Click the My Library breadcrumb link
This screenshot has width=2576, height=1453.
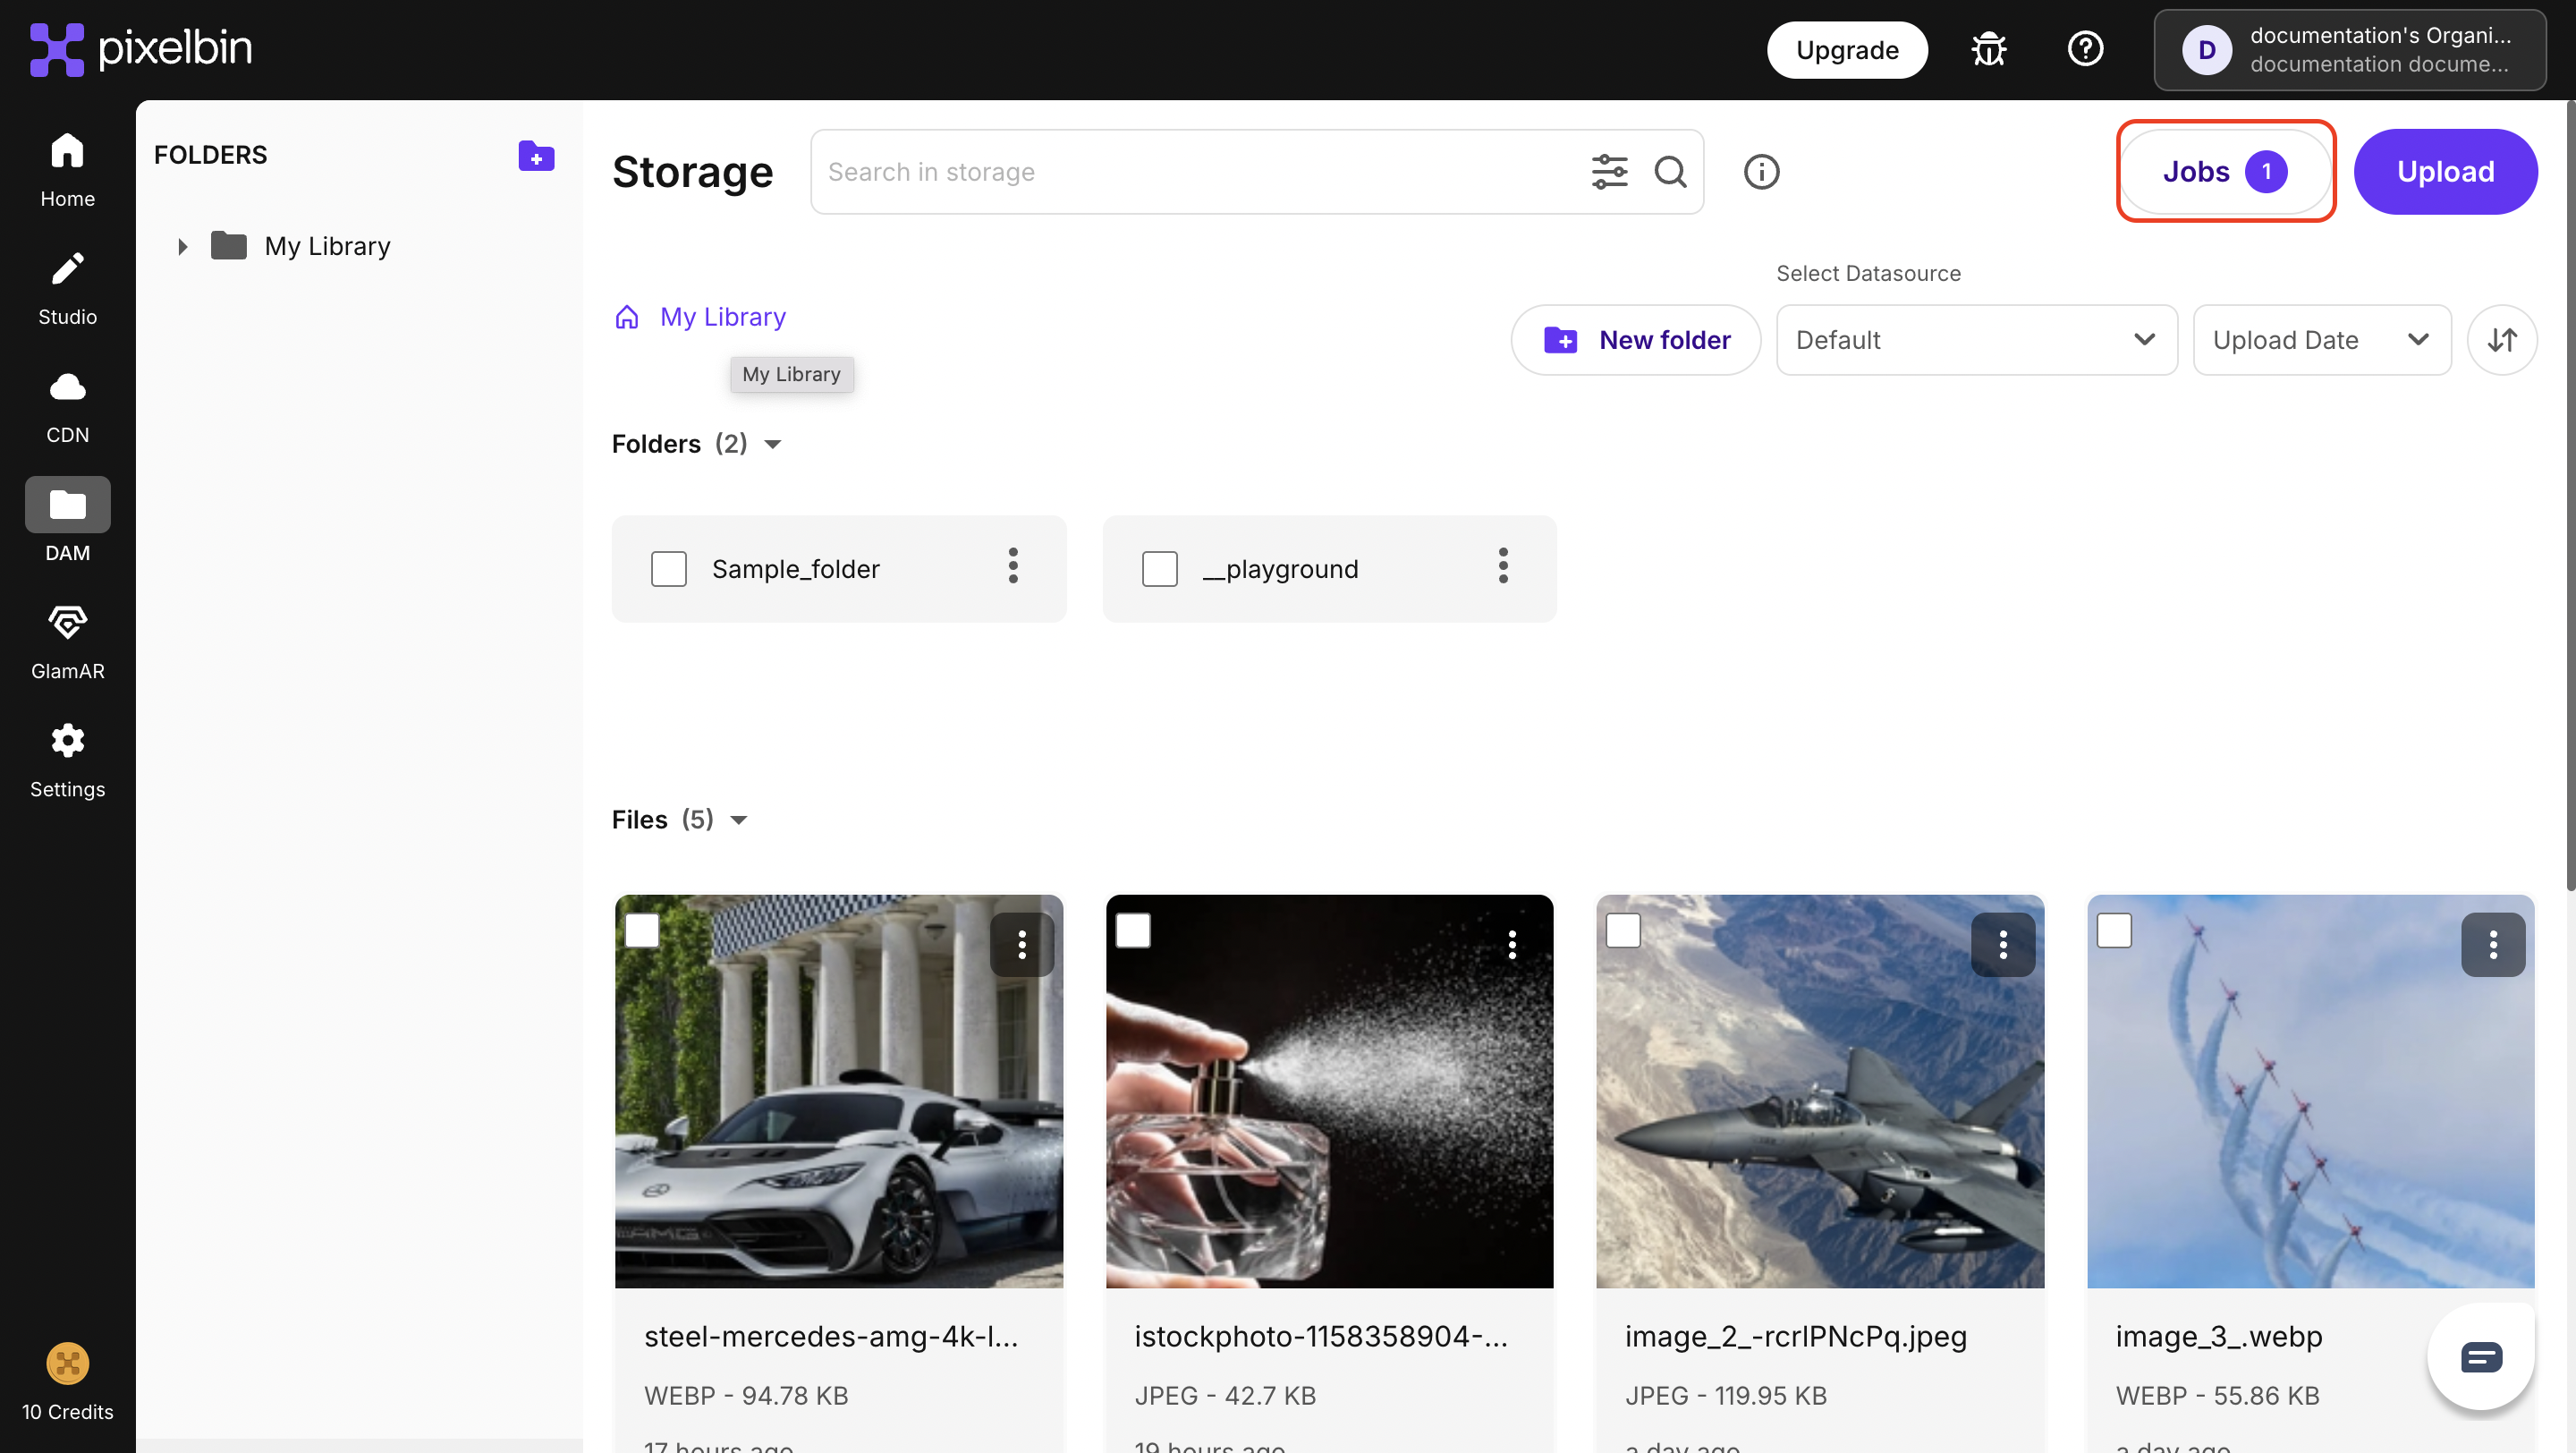pyautogui.click(x=723, y=317)
